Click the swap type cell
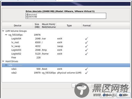132x99 pixels. (x=60, y=46)
